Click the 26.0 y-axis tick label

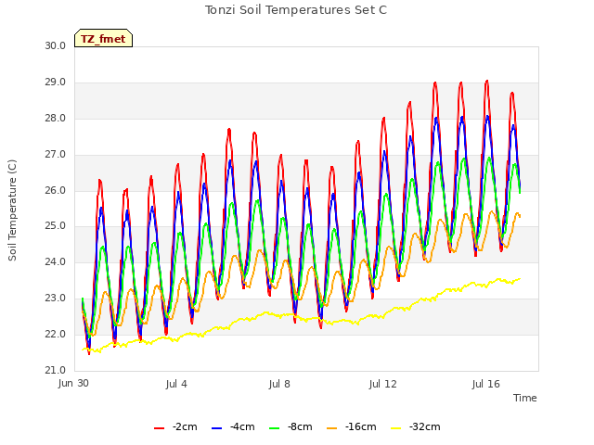[56, 190]
